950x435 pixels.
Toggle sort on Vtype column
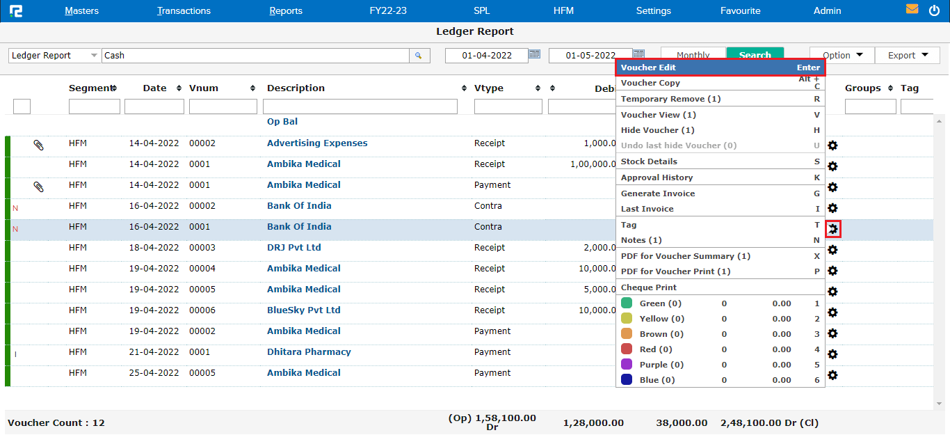pyautogui.click(x=538, y=88)
